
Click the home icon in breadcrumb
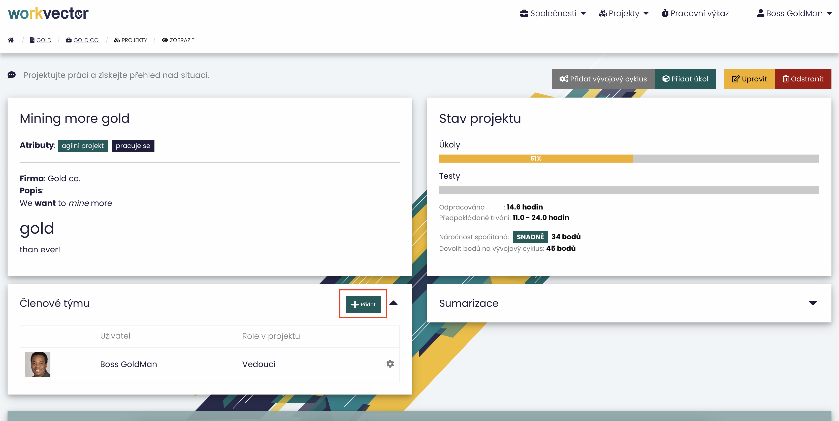[11, 40]
